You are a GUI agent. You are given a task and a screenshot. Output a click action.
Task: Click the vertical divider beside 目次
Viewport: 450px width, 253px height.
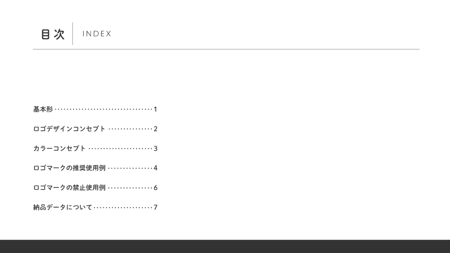click(x=73, y=34)
